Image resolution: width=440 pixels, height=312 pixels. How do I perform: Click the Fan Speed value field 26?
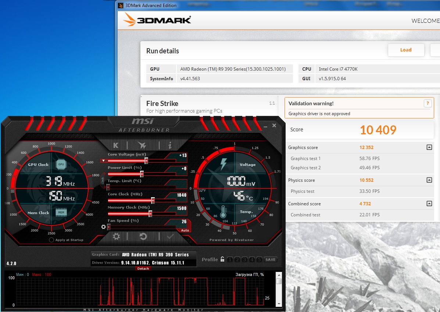click(x=184, y=221)
